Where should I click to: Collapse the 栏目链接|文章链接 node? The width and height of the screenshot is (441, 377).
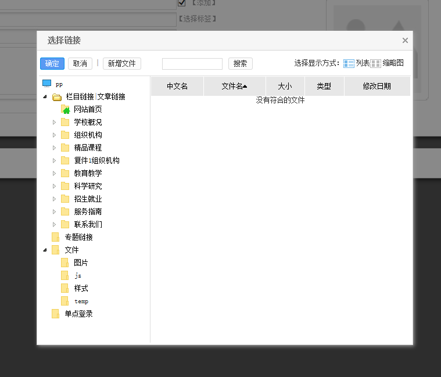(45, 96)
